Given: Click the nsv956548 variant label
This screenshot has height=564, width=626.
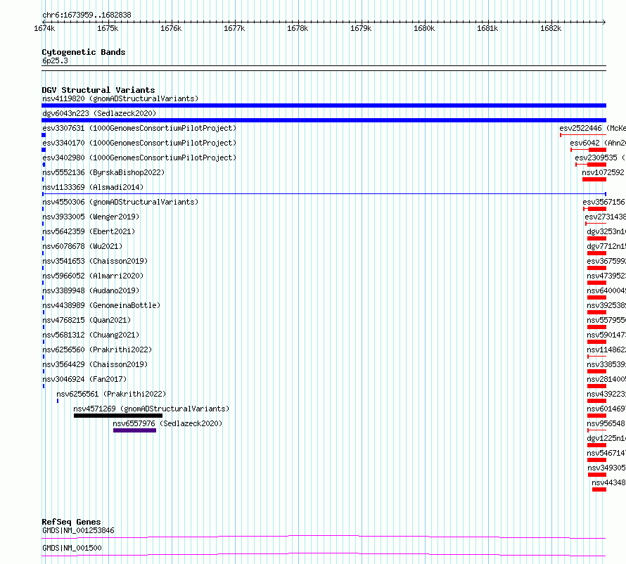Looking at the screenshot, I should pyautogui.click(x=606, y=423).
